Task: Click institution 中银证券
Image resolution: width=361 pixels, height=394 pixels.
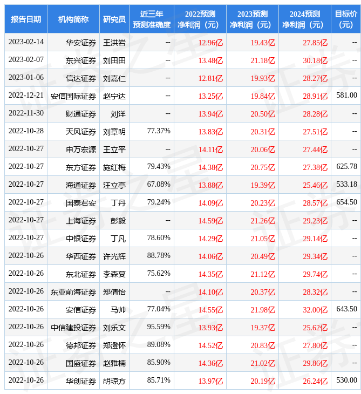Action: tap(81, 239)
